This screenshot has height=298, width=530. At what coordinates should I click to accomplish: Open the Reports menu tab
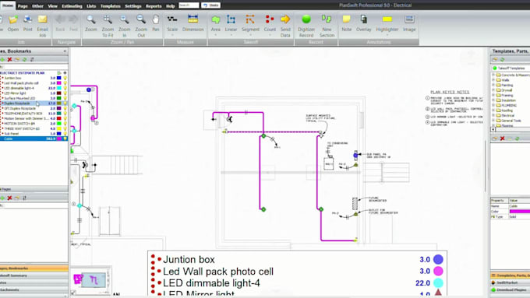(x=154, y=6)
